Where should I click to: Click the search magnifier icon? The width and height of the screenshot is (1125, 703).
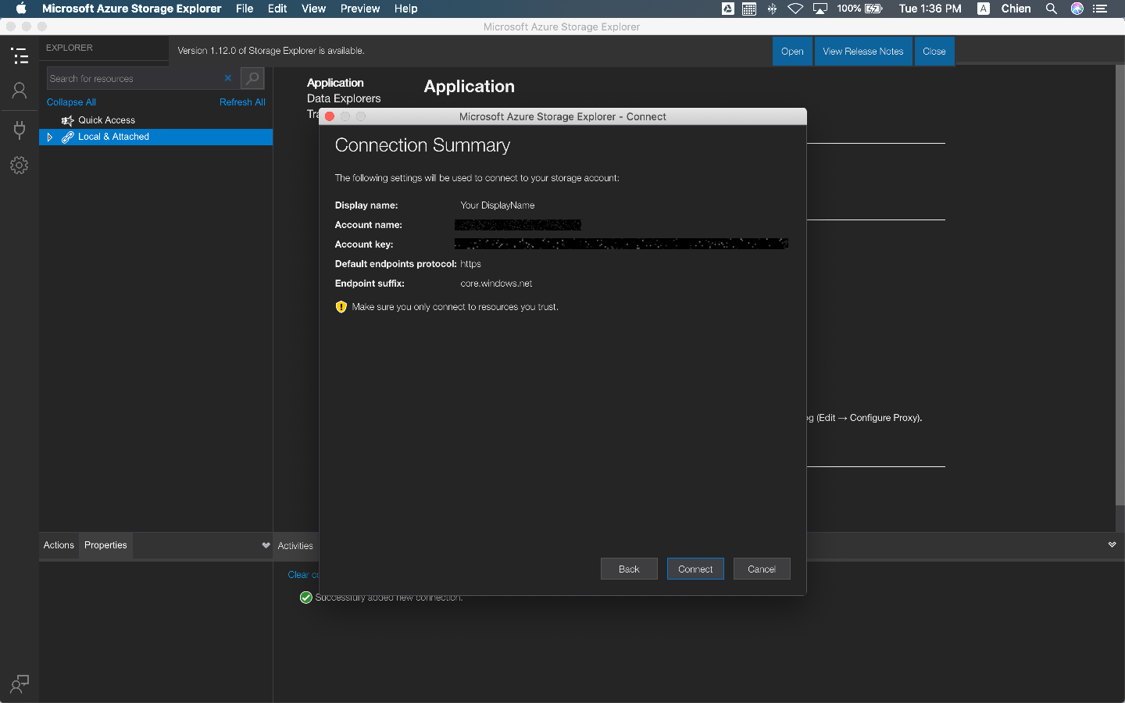click(x=252, y=78)
